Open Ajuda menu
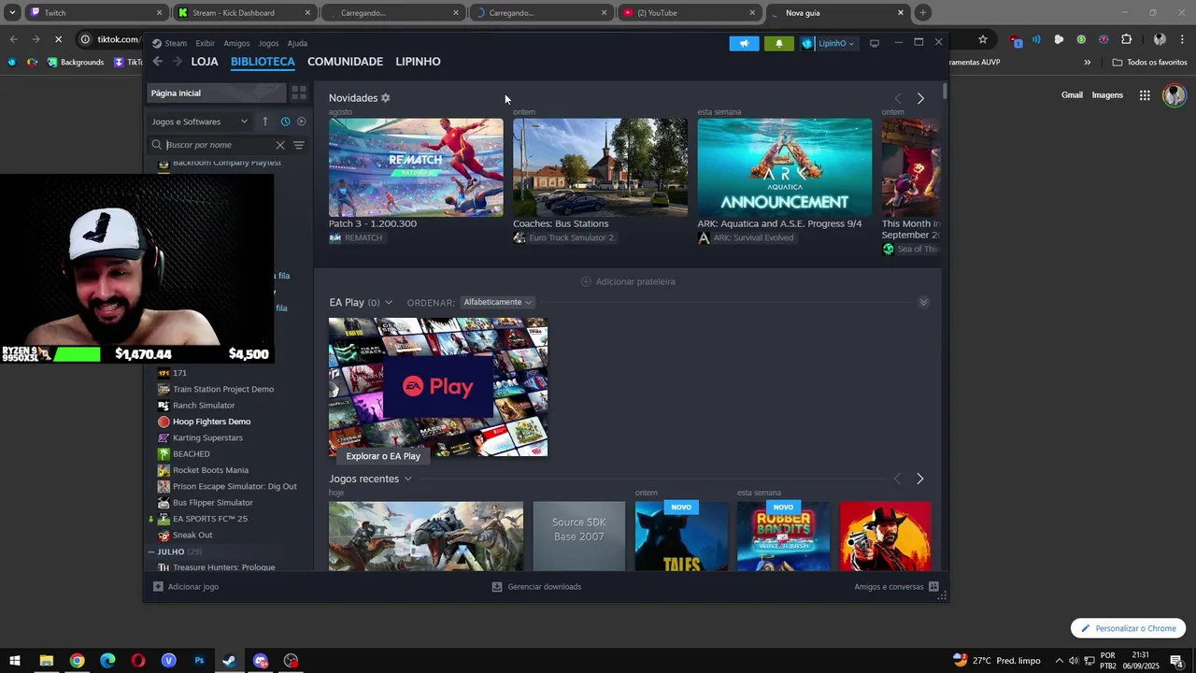 tap(297, 43)
